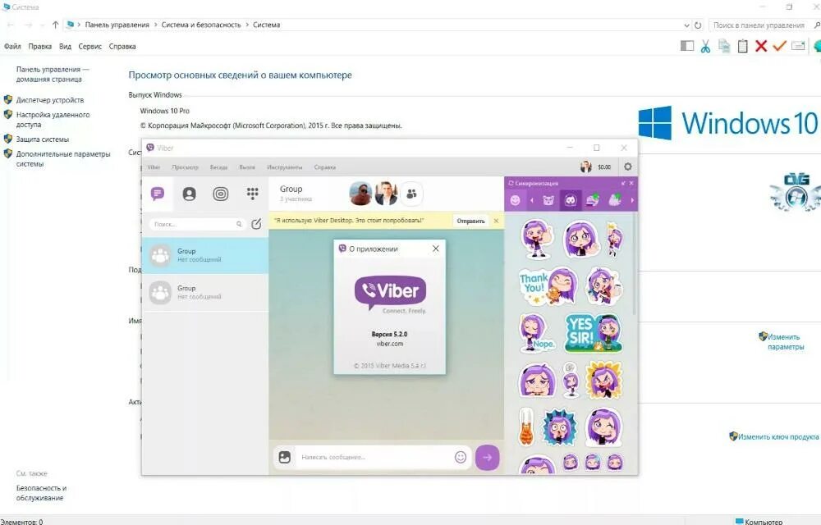Click in the Viber 'Поиск...' search field
Image resolution: width=821 pixels, height=525 pixels.
(x=197, y=224)
